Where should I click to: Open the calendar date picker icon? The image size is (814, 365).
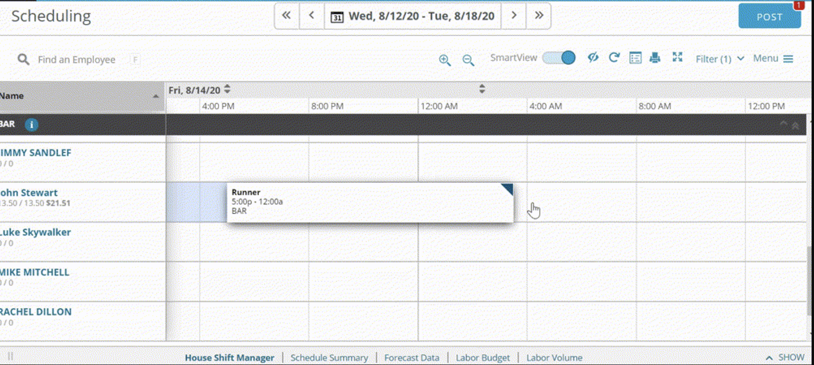(337, 17)
